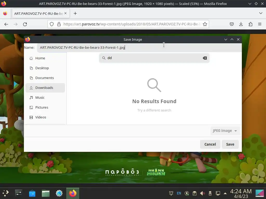Open the system updates tray icon

[187, 193]
